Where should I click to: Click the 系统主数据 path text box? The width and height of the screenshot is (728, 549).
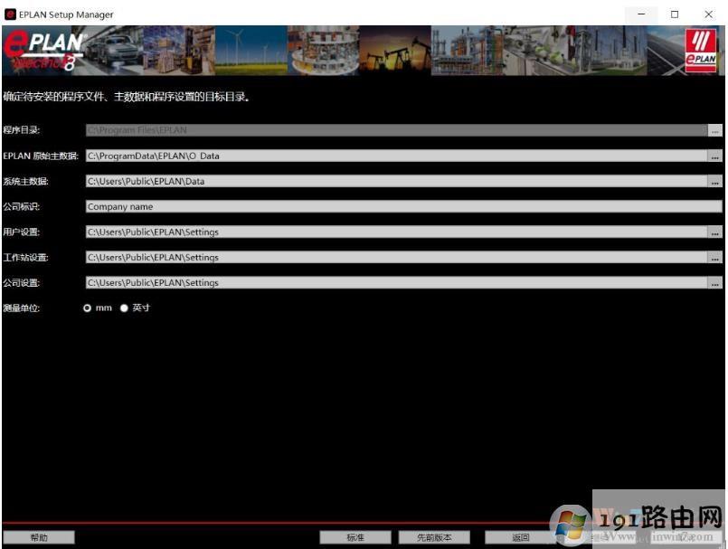(362, 181)
